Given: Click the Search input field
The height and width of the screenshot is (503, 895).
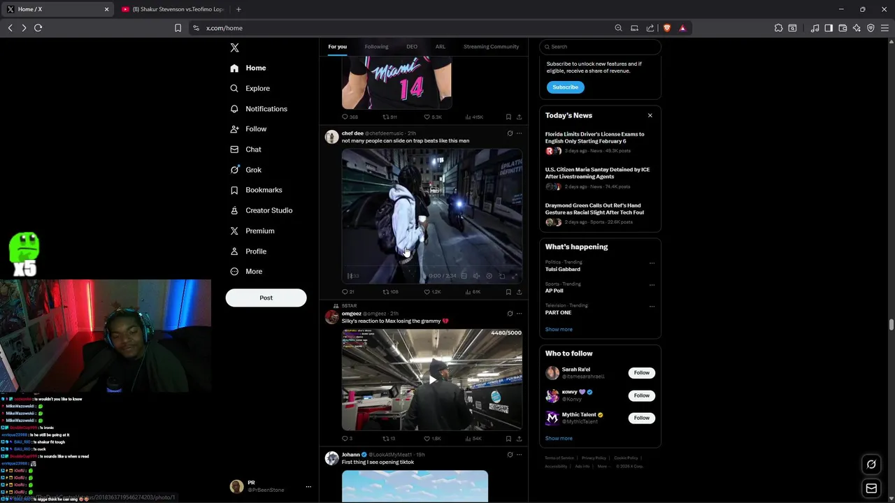Looking at the screenshot, I should tap(600, 47).
